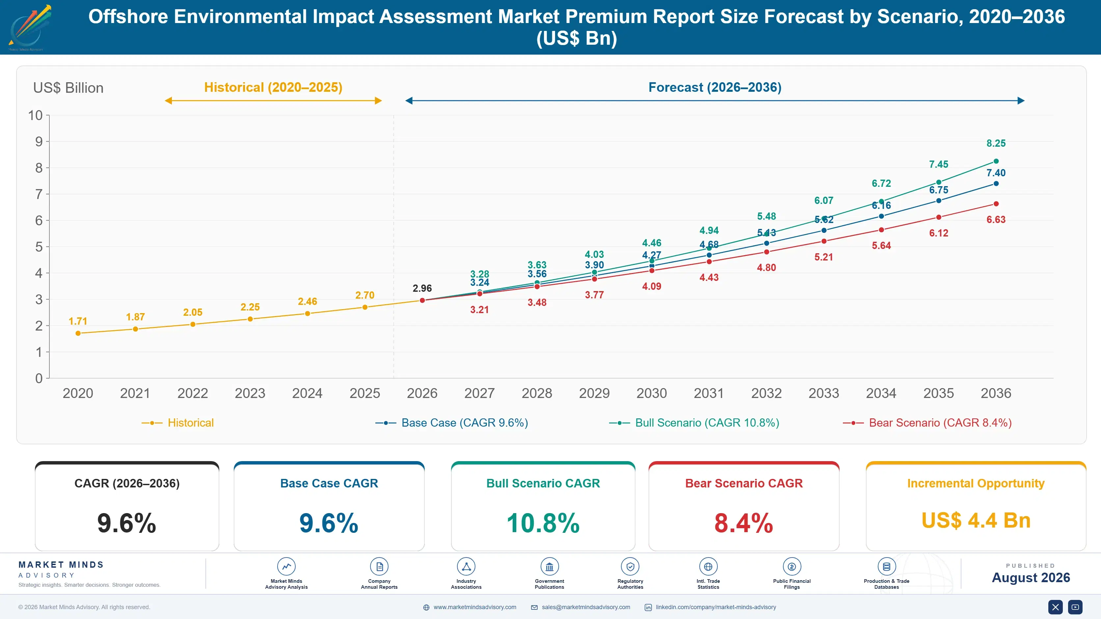The height and width of the screenshot is (619, 1101).
Task: Open the X social media icon
Action: coord(1055,607)
